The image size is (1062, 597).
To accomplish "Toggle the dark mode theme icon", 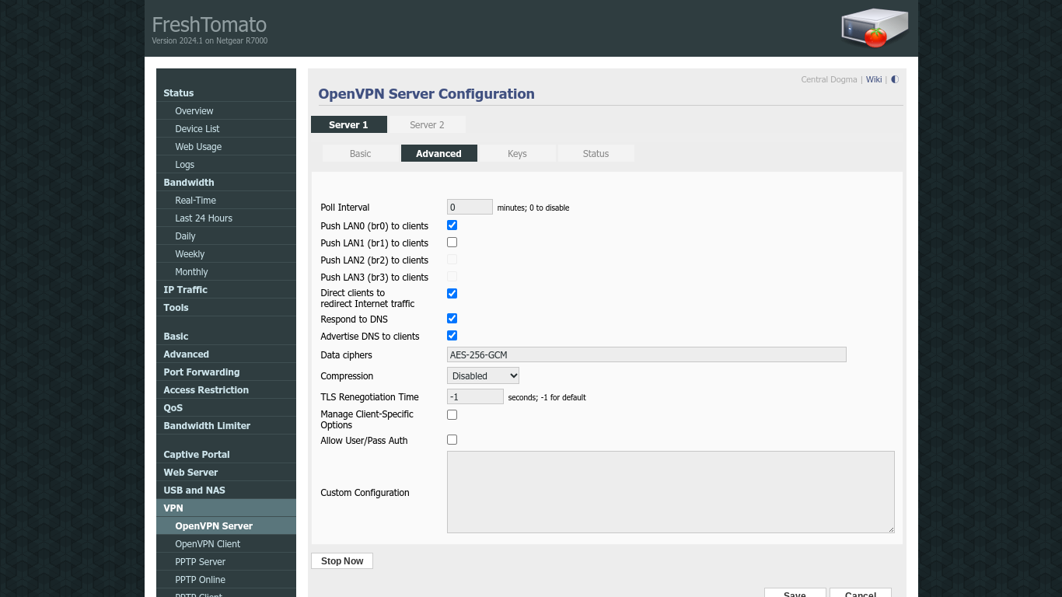I will [x=895, y=79].
